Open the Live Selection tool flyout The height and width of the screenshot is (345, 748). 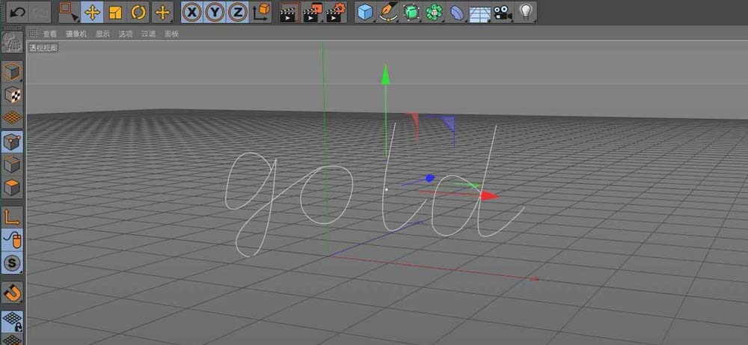click(x=68, y=12)
